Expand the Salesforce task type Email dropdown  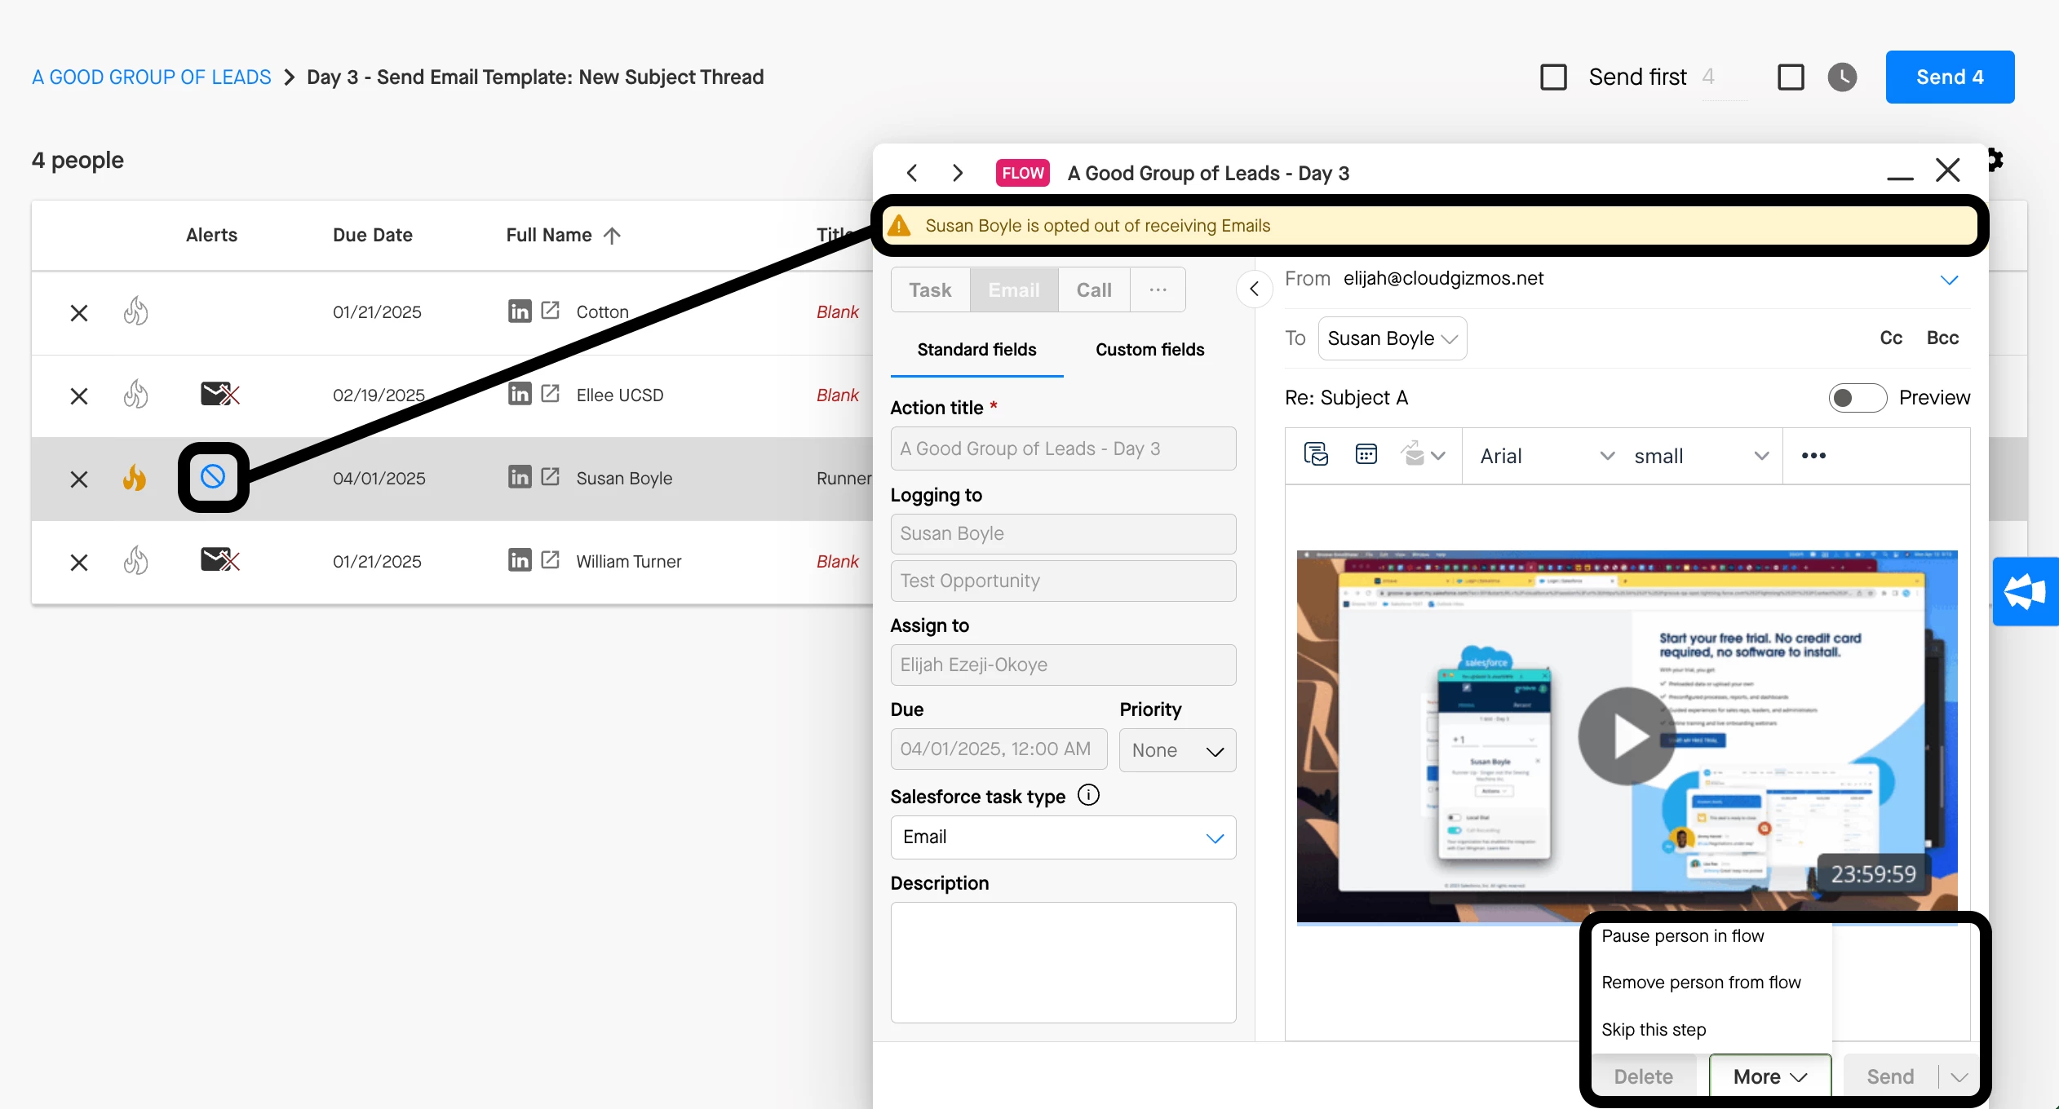coord(1063,837)
